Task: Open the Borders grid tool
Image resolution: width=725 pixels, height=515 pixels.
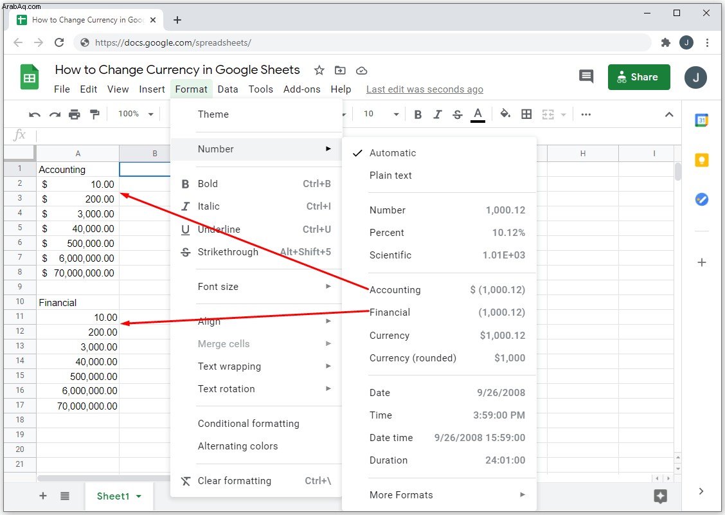Action: tap(526, 114)
